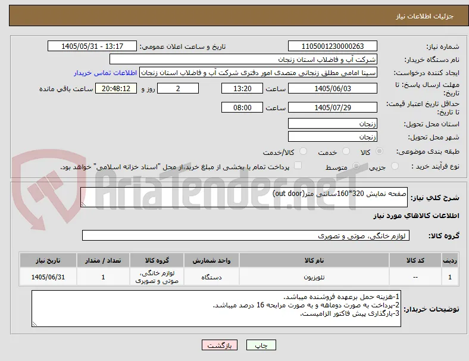Viewport: 469px width, 361px height.
Task: Click the delivery city field زنجان
Action: [332, 137]
